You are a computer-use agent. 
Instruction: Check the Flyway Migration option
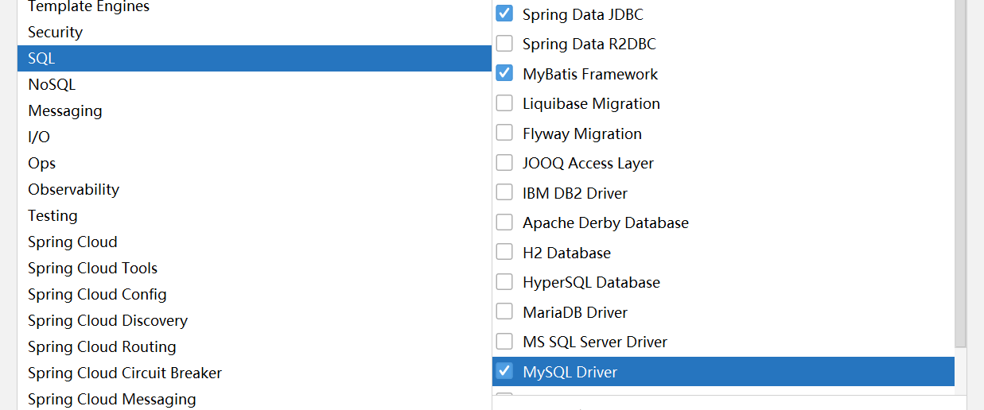point(504,133)
